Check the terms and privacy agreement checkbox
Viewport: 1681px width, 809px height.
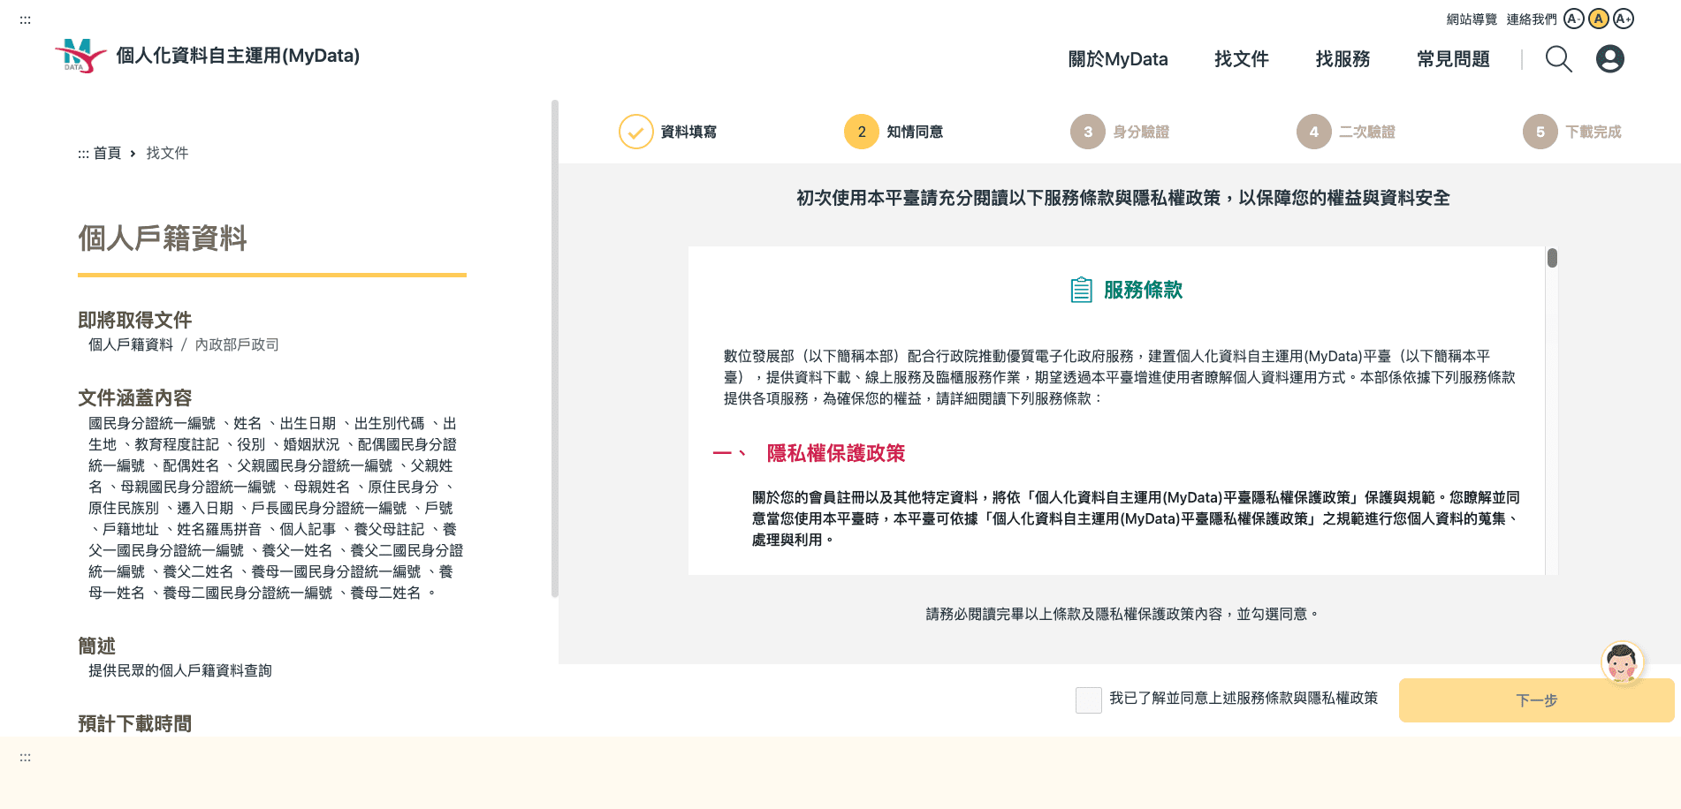(x=1088, y=699)
